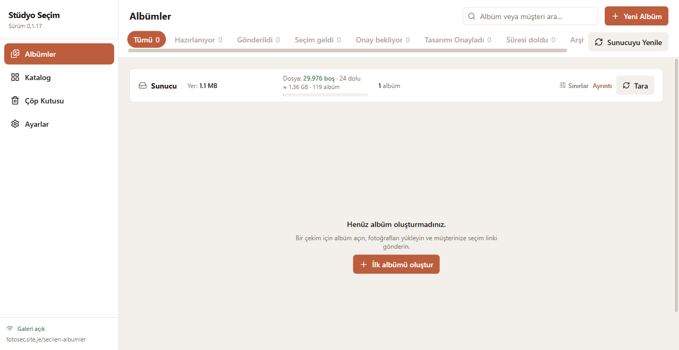Open the Sınırlar limits link
This screenshot has height=350, width=679.
574,85
